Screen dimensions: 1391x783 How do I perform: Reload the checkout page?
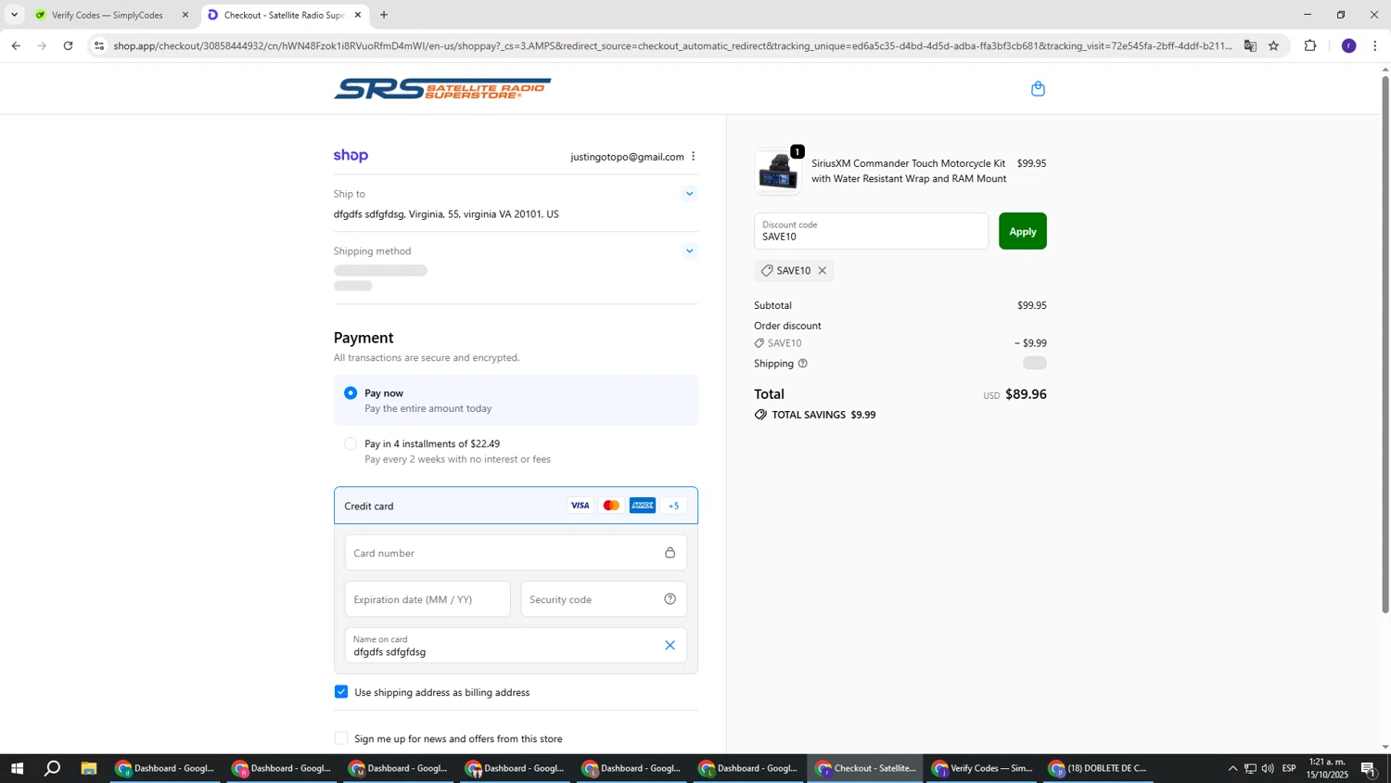(68, 45)
